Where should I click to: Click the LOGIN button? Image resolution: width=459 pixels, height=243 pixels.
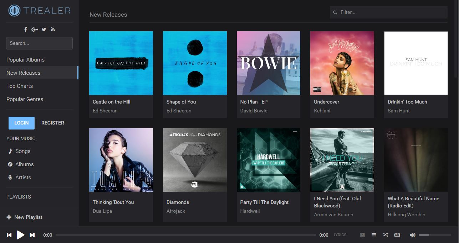[21, 123]
